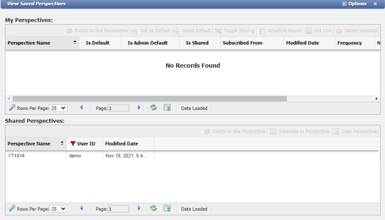The image size is (385, 220).
Task: Click the export icon in Shared Perspectives pager
Action: 167,209
